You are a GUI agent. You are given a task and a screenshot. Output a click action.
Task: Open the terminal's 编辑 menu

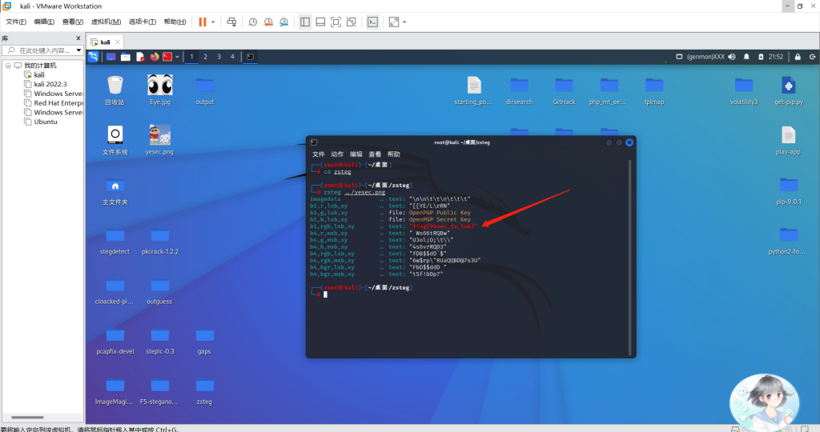pos(356,154)
